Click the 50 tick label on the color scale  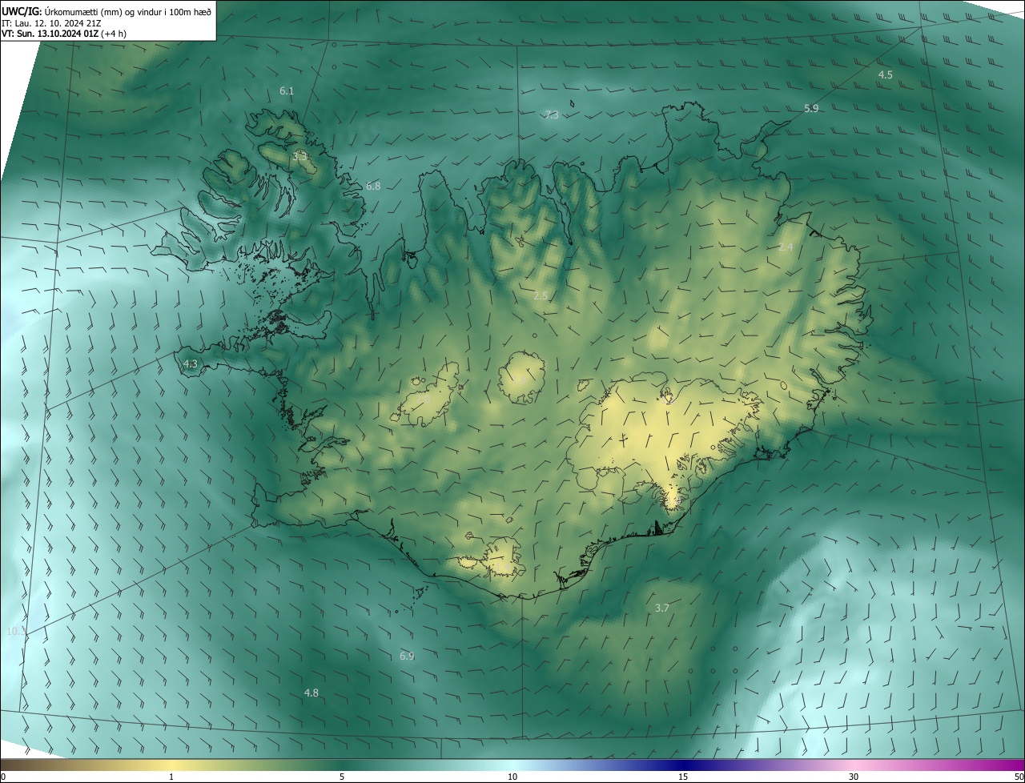point(1019,777)
